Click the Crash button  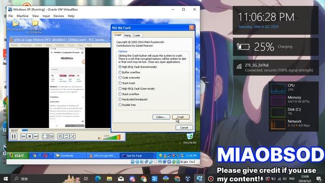point(181,117)
